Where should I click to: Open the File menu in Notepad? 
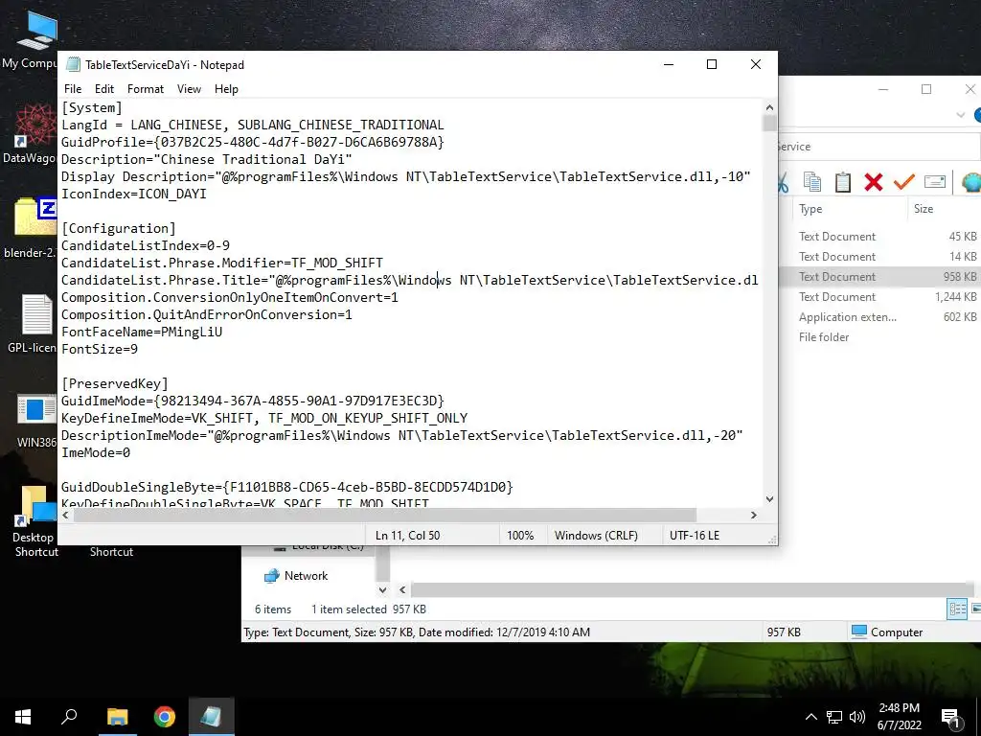(73, 89)
